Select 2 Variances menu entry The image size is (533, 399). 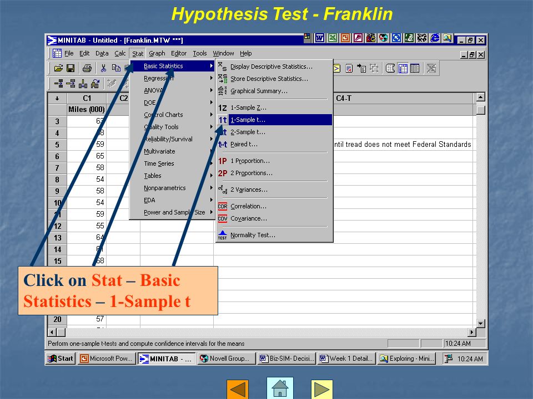[274, 190]
